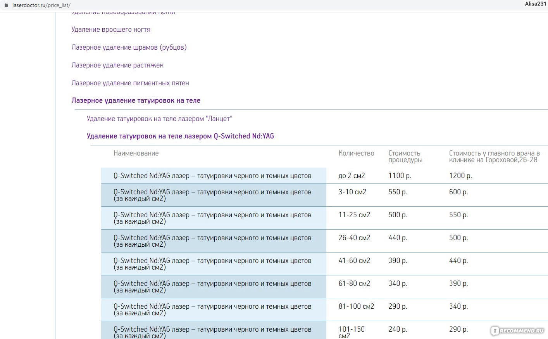Click the 81-100 см2 quantity cell
548x339 pixels.
coord(356,306)
